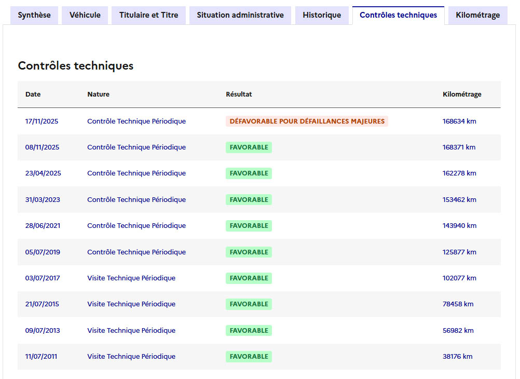The width and height of the screenshot is (520, 379).
Task: Click the Favorable badge for 23/04/2025
Action: 249,173
